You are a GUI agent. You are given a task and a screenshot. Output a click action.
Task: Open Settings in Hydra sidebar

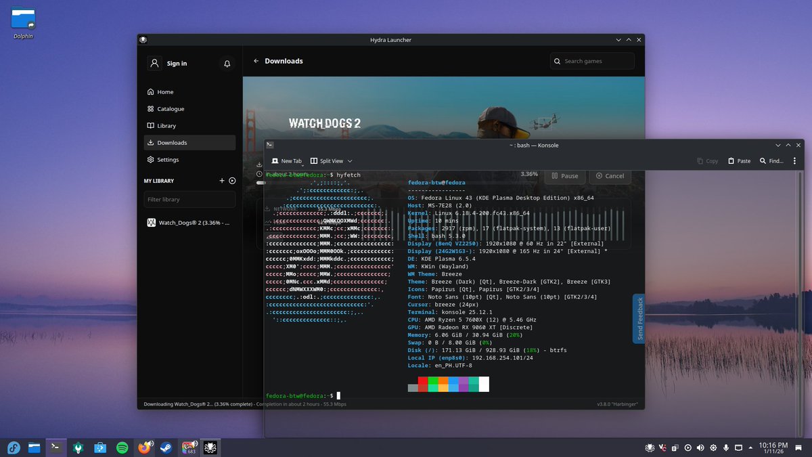click(189, 160)
